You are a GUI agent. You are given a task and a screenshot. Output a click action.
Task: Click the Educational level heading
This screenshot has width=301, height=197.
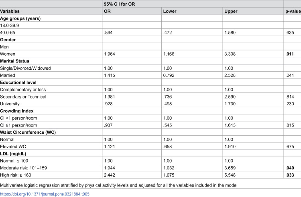pyautogui.click(x=18, y=82)
